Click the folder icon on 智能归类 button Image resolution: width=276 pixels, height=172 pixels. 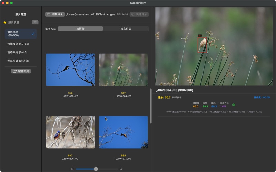point(14,71)
